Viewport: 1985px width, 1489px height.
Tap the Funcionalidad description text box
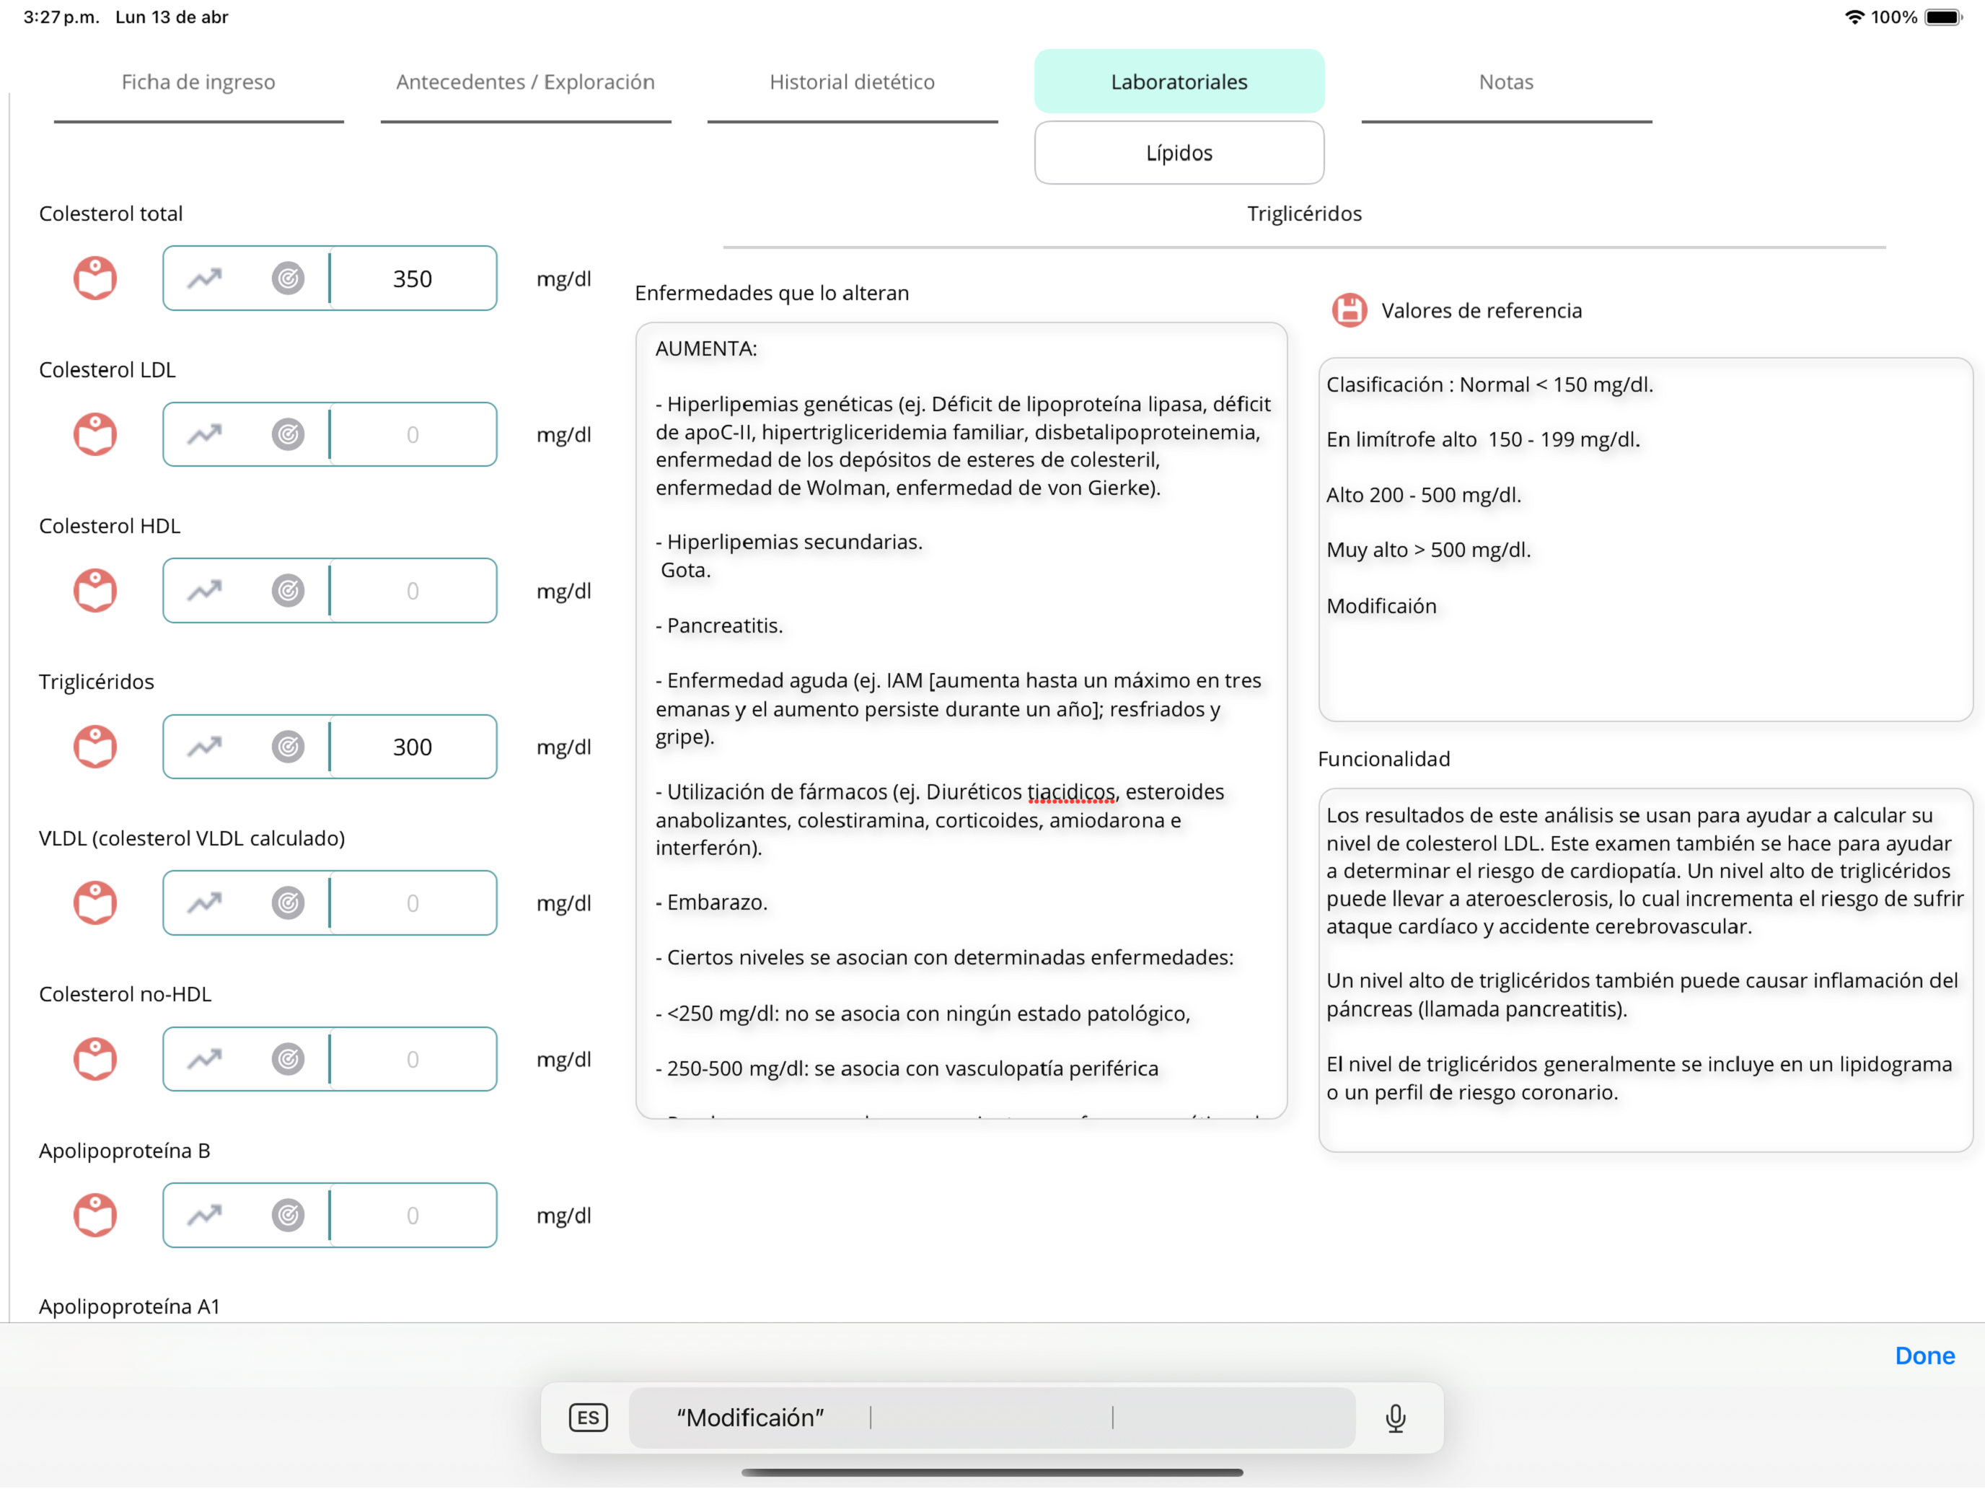(1645, 970)
